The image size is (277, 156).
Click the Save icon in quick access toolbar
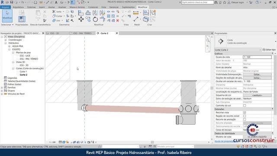pyautogui.click(x=12, y=2)
